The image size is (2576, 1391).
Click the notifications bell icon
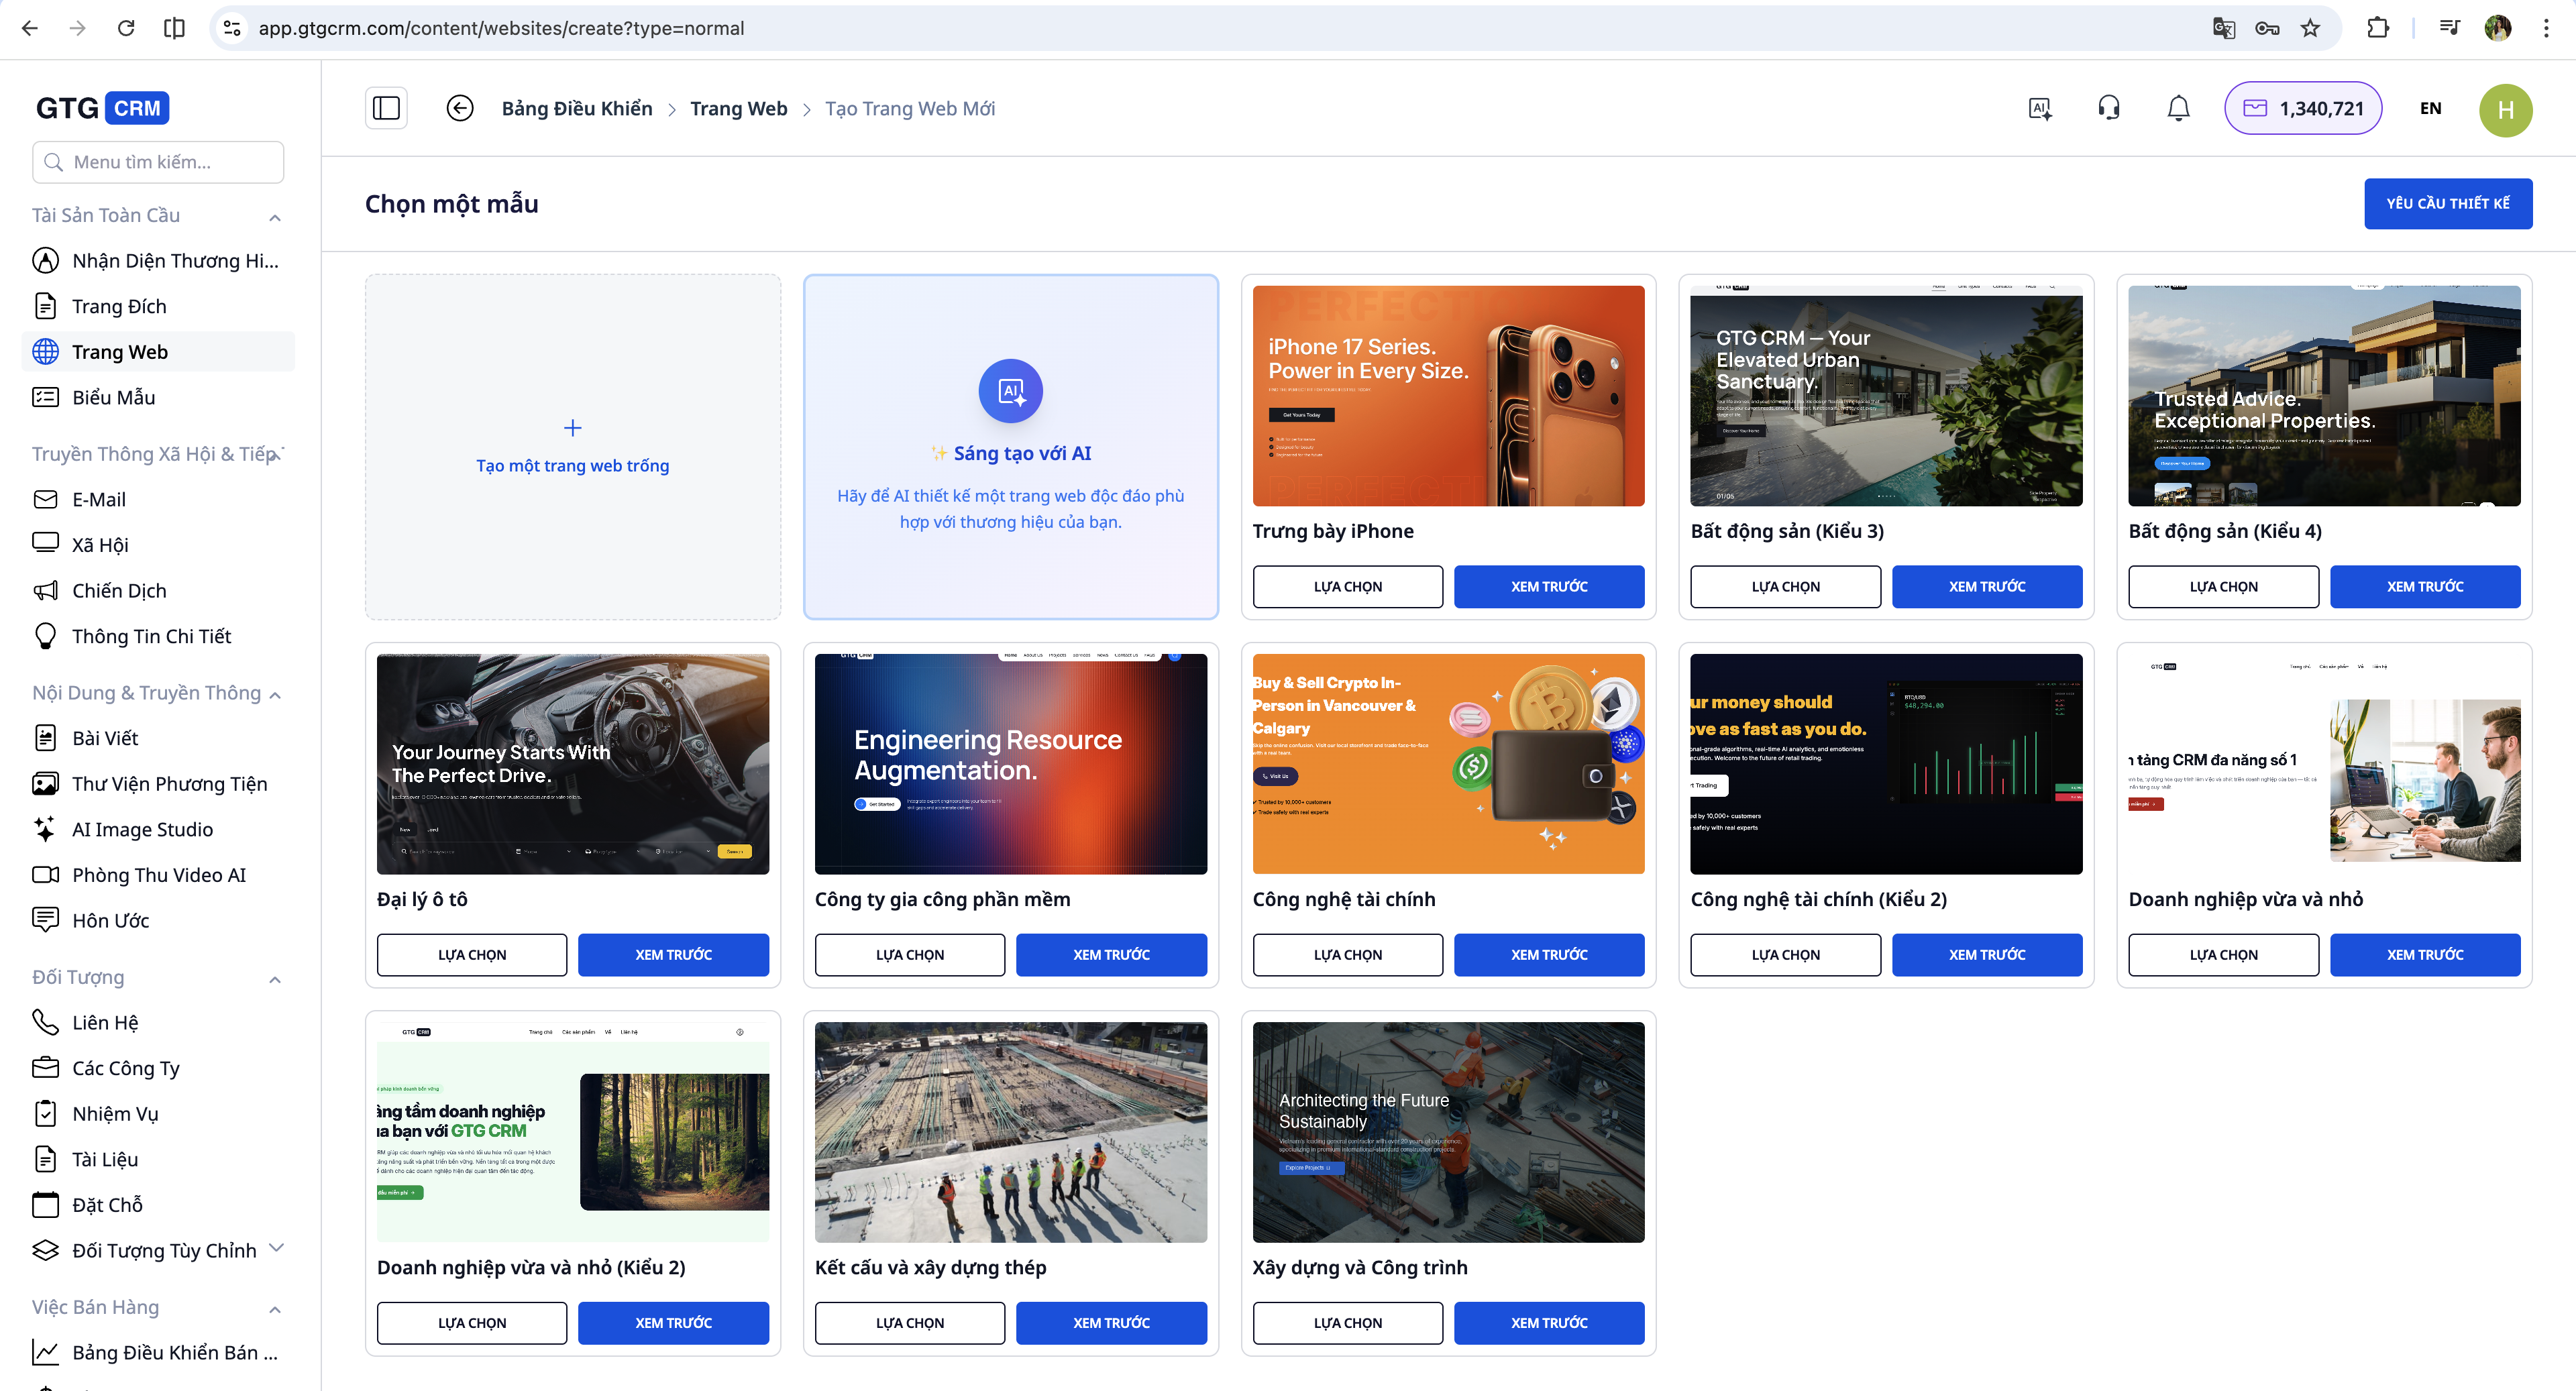(2178, 108)
